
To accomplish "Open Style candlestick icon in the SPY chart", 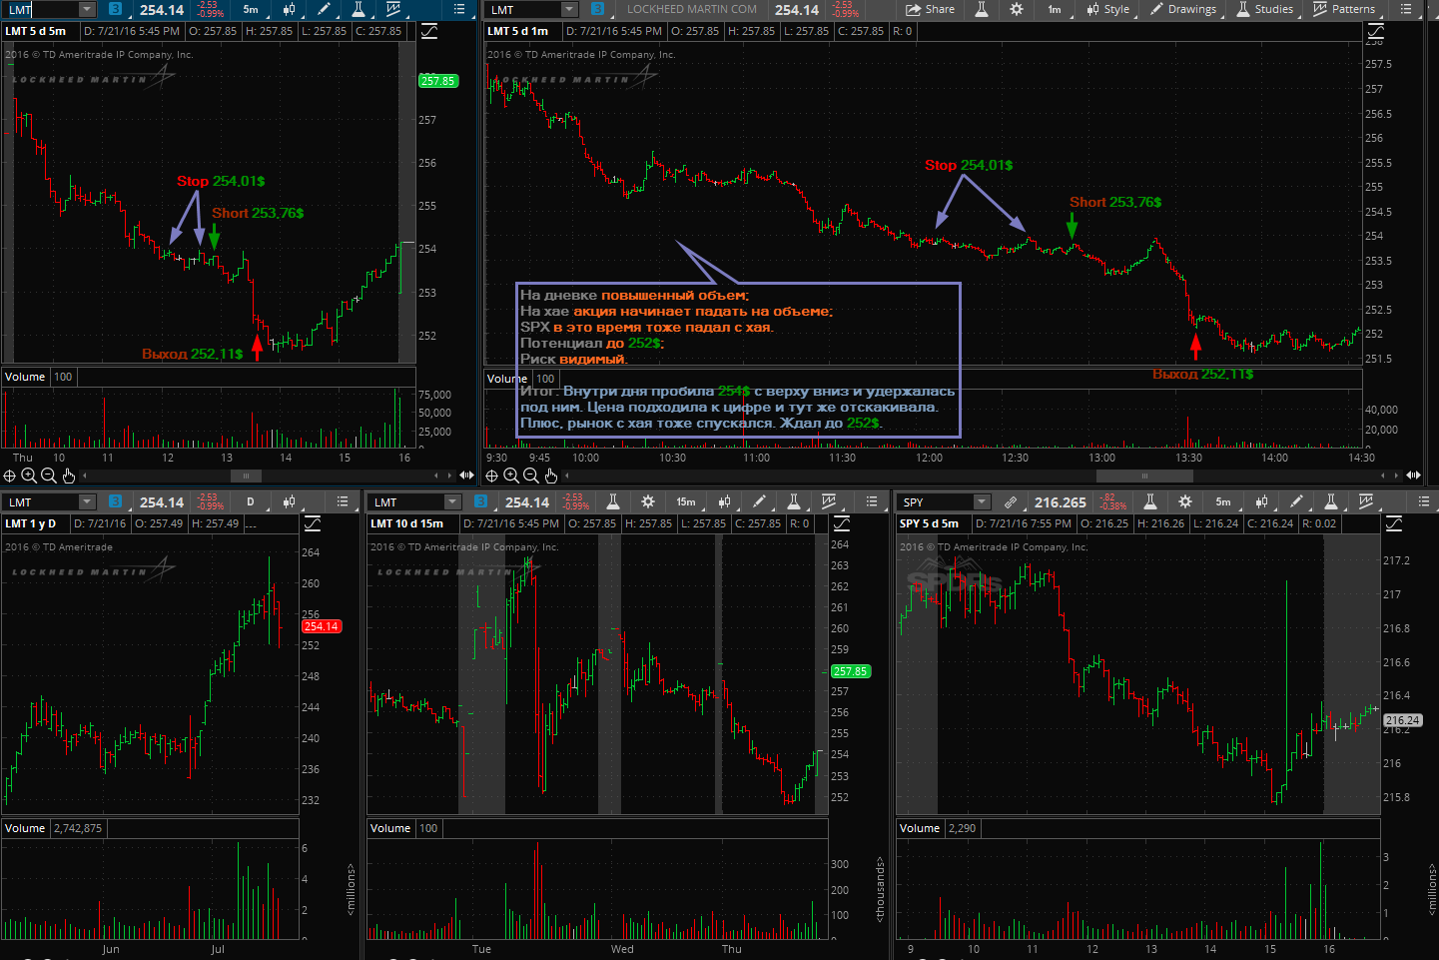I will click(x=1261, y=501).
